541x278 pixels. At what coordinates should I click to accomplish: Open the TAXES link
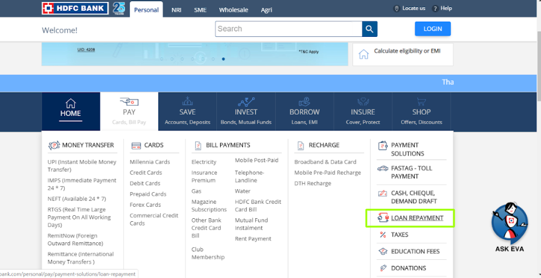[400, 235]
